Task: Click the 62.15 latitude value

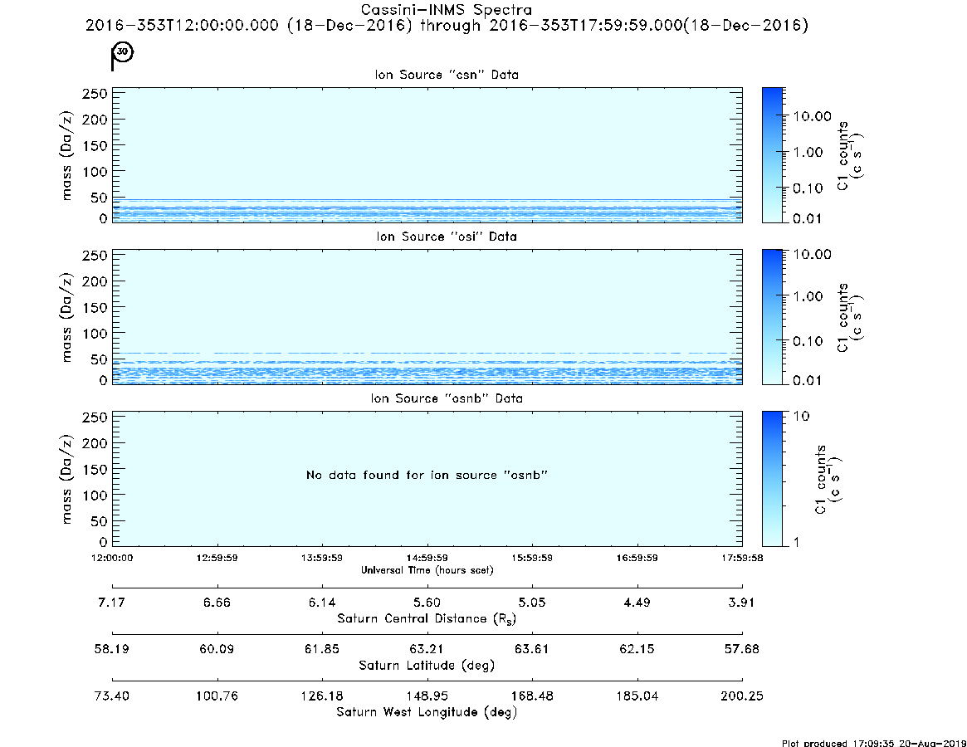Action: coord(637,650)
